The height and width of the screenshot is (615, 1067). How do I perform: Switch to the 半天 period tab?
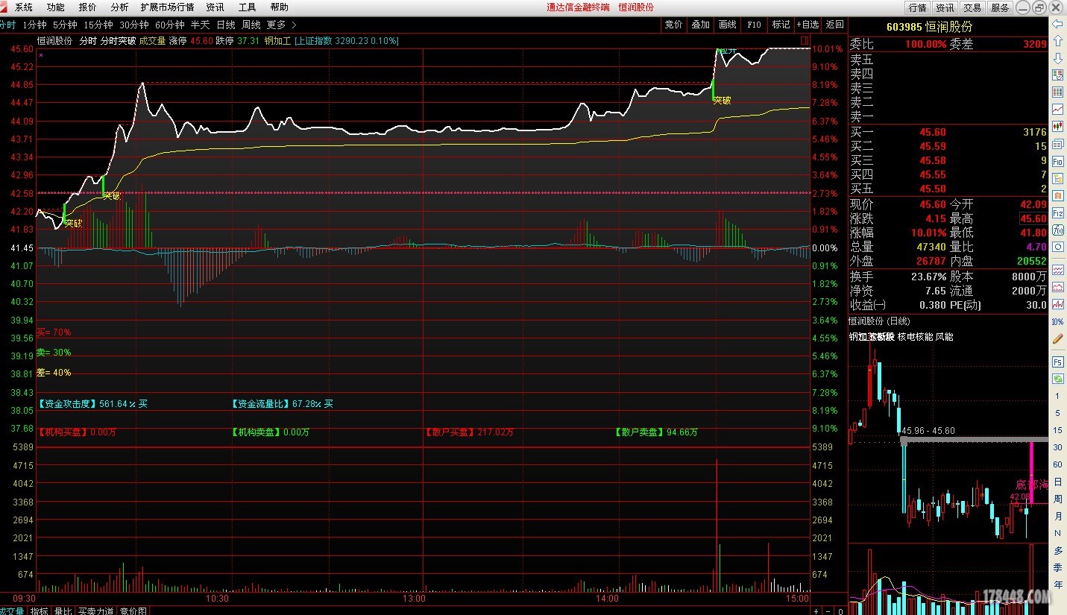200,25
